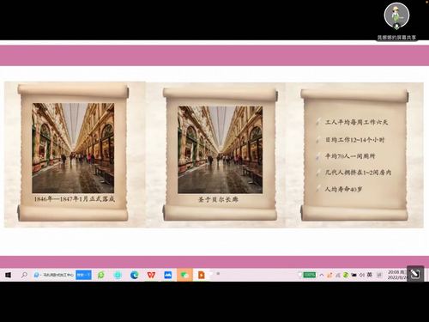Viewport: 429px width, 322px height.
Task: Expand the hidden system tray icons chevron
Action: click(x=322, y=275)
